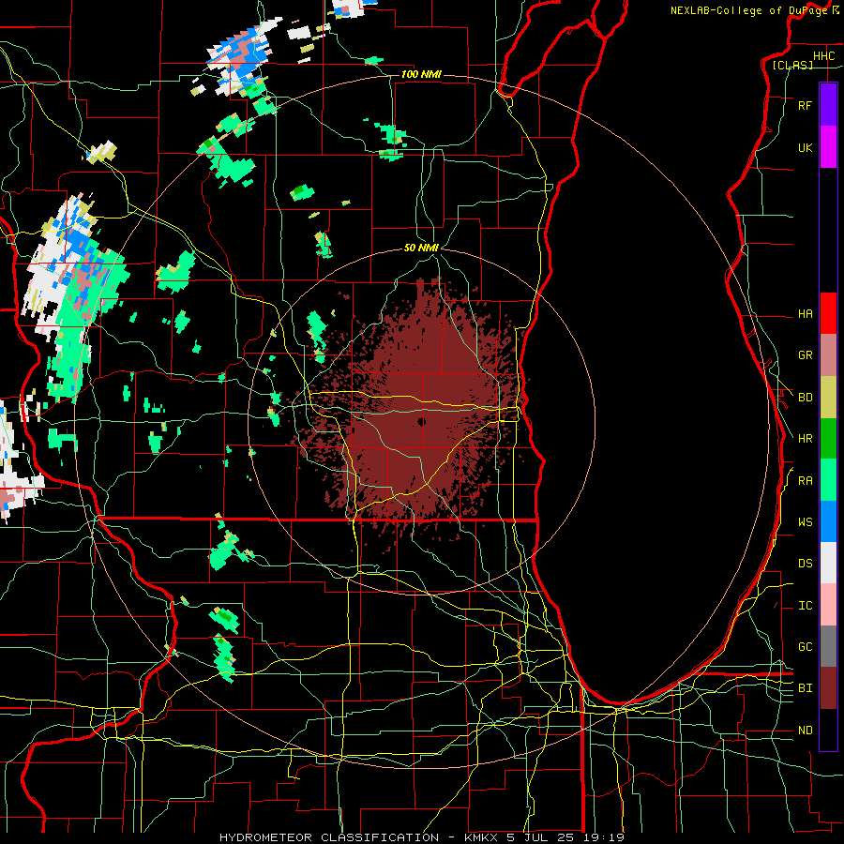Click the "HHC" legend title
Viewport: 844px width, 844px height.
pyautogui.click(x=823, y=56)
